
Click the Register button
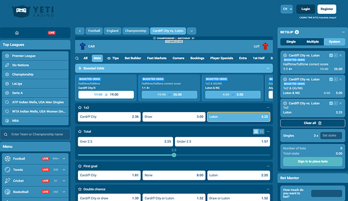pos(327,9)
